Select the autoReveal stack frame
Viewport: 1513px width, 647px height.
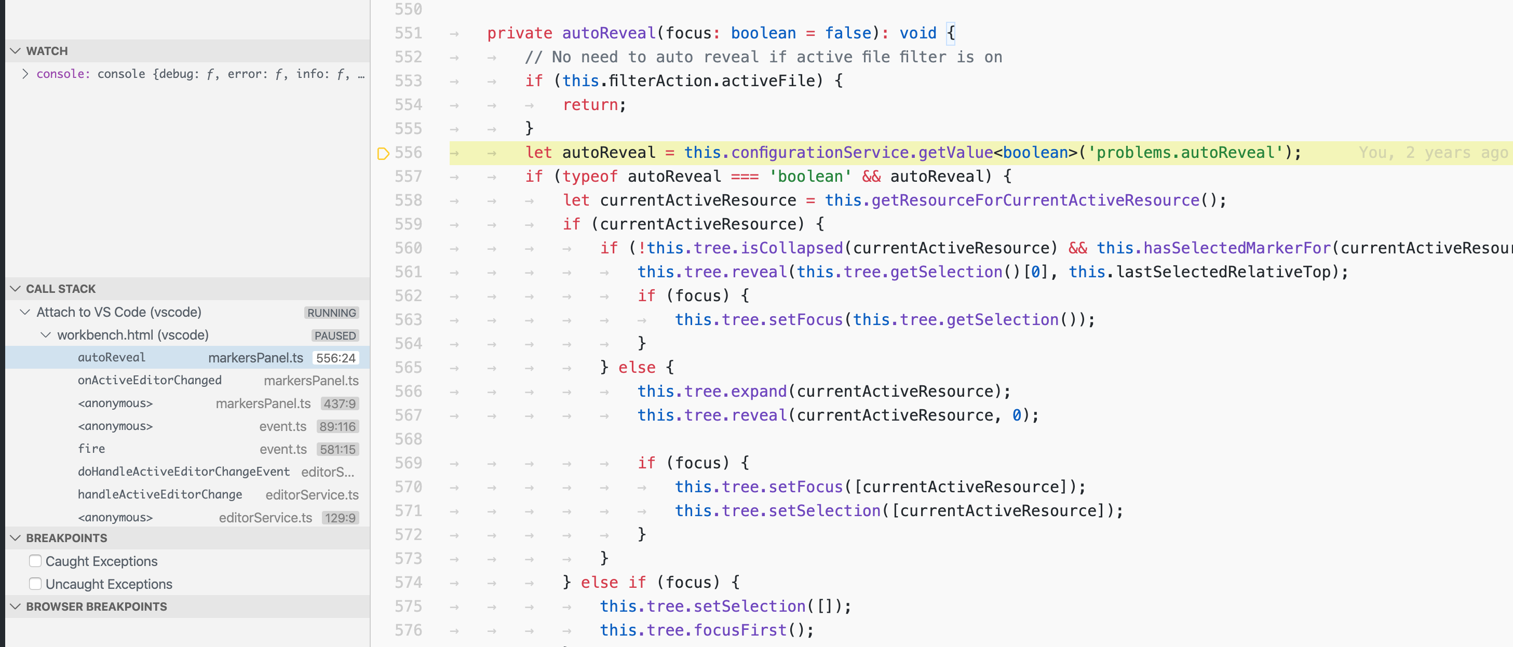tap(112, 357)
